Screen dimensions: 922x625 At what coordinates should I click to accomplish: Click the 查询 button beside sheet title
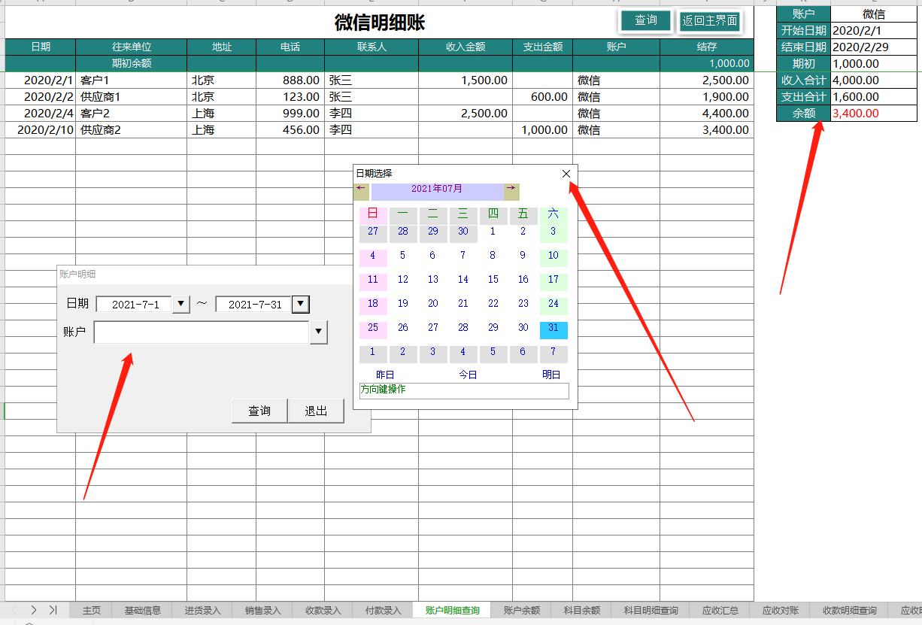646,20
